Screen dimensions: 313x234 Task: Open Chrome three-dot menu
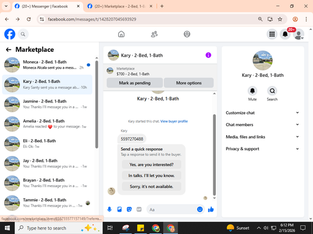coord(306,19)
